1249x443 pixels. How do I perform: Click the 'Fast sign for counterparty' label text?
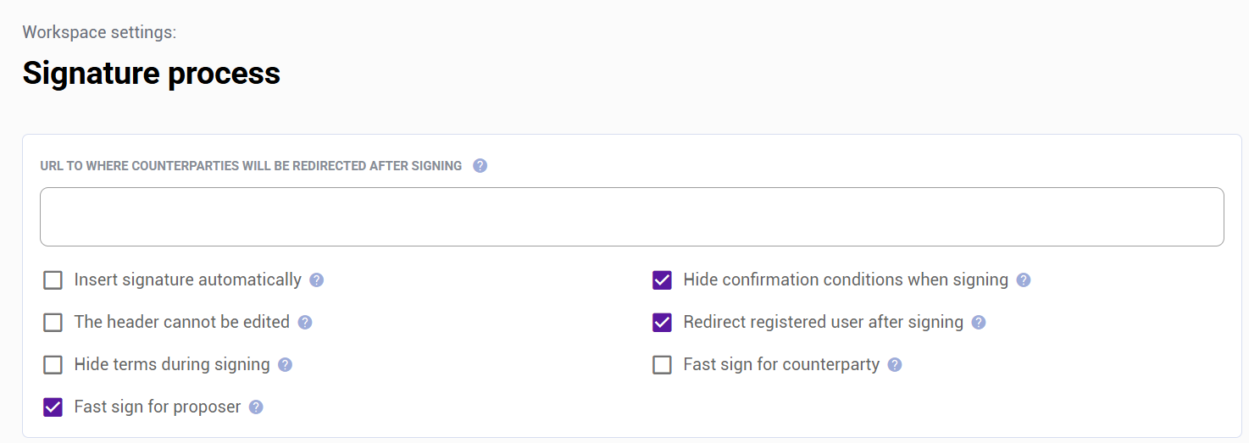(780, 365)
